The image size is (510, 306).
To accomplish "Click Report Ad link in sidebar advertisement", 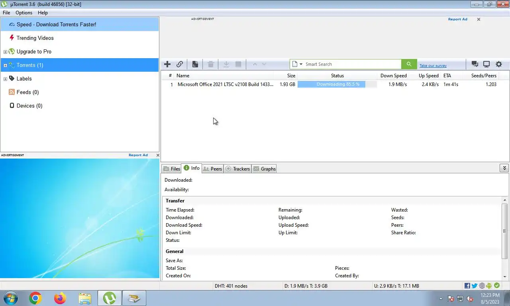I will point(138,155).
